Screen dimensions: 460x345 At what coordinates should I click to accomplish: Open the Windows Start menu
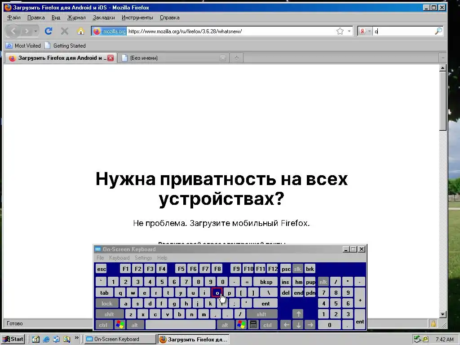point(13,339)
